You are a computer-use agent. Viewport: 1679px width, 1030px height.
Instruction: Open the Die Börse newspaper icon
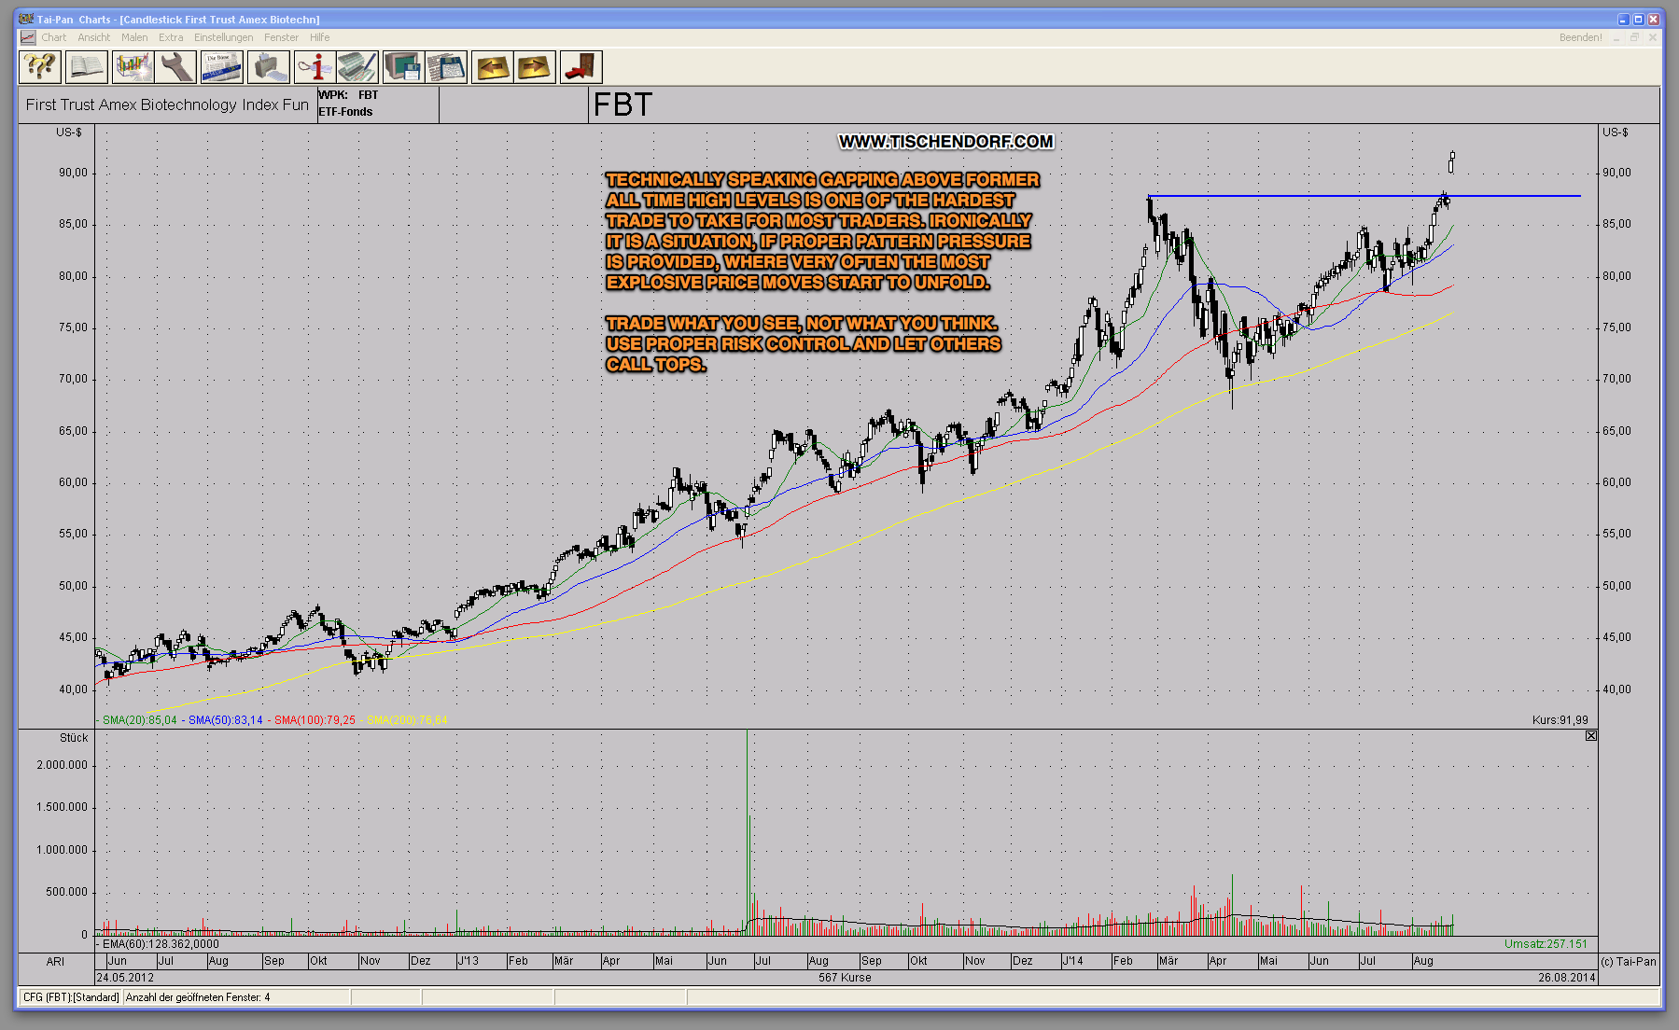221,67
